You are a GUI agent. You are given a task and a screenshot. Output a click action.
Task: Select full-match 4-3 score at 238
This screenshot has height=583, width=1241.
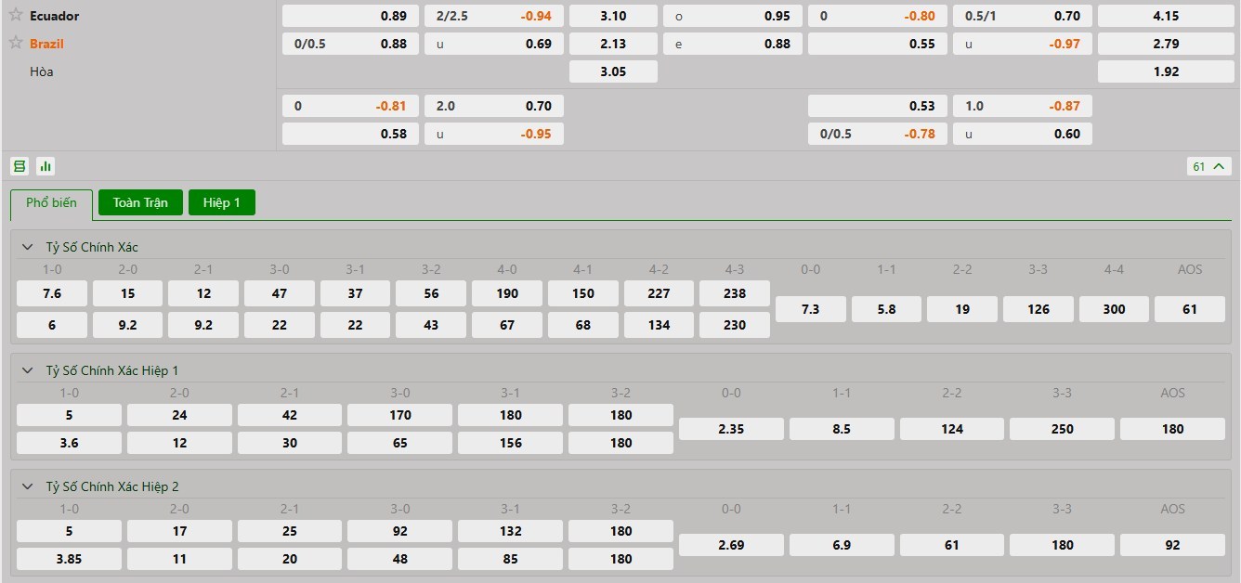click(x=735, y=293)
